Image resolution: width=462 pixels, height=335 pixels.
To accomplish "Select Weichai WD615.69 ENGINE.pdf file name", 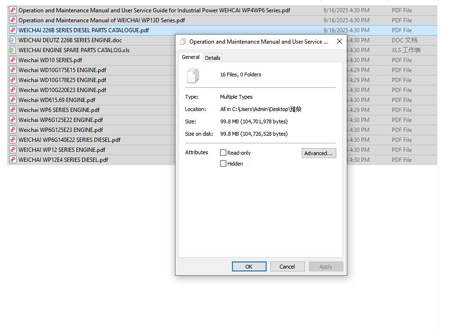I will pos(57,100).
